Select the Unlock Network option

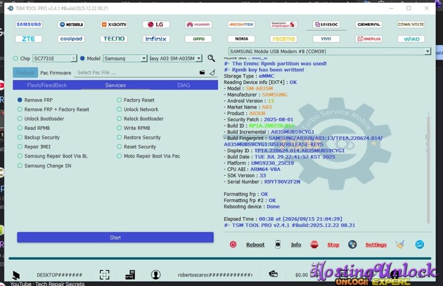pos(138,109)
